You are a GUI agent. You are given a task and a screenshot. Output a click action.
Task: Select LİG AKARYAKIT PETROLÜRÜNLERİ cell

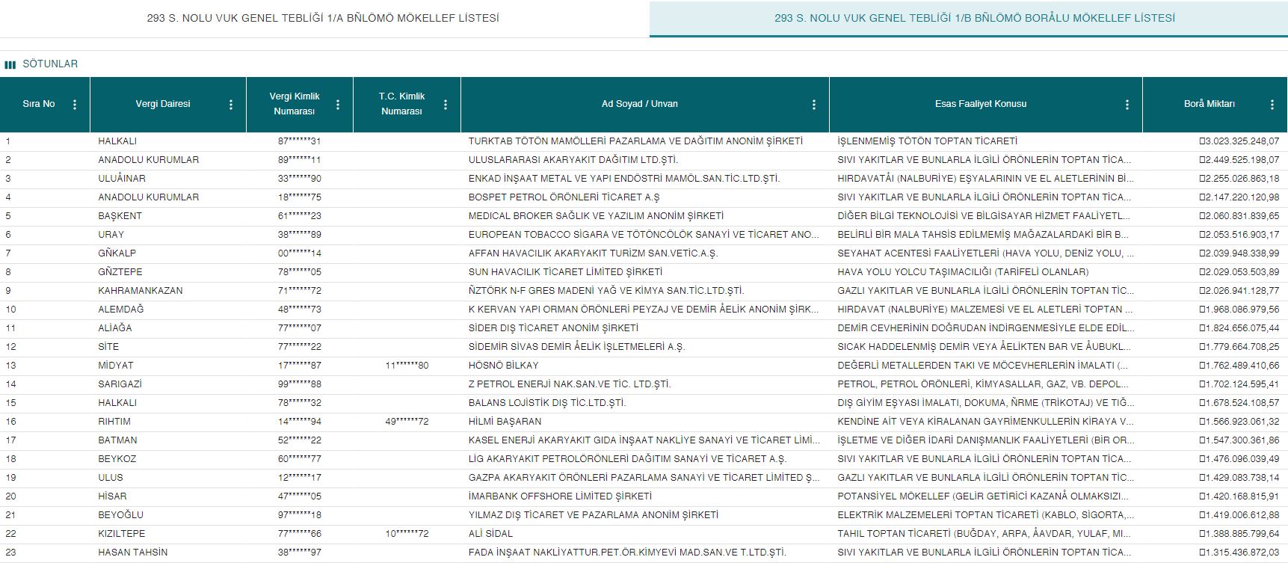coord(627,459)
